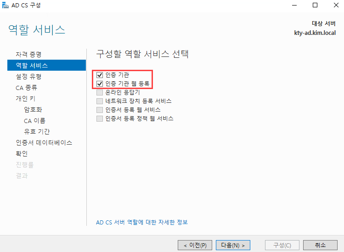Click the 이전(P) button

tap(195, 245)
